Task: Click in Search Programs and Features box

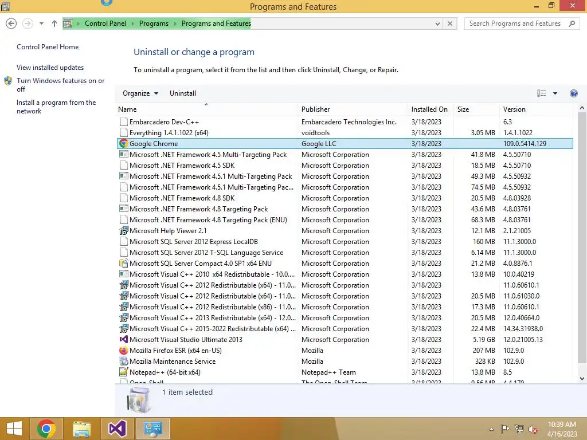Action: [x=515, y=23]
